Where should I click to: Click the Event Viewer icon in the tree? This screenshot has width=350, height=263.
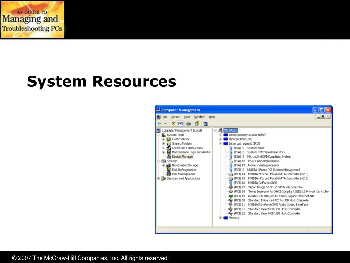click(169, 139)
